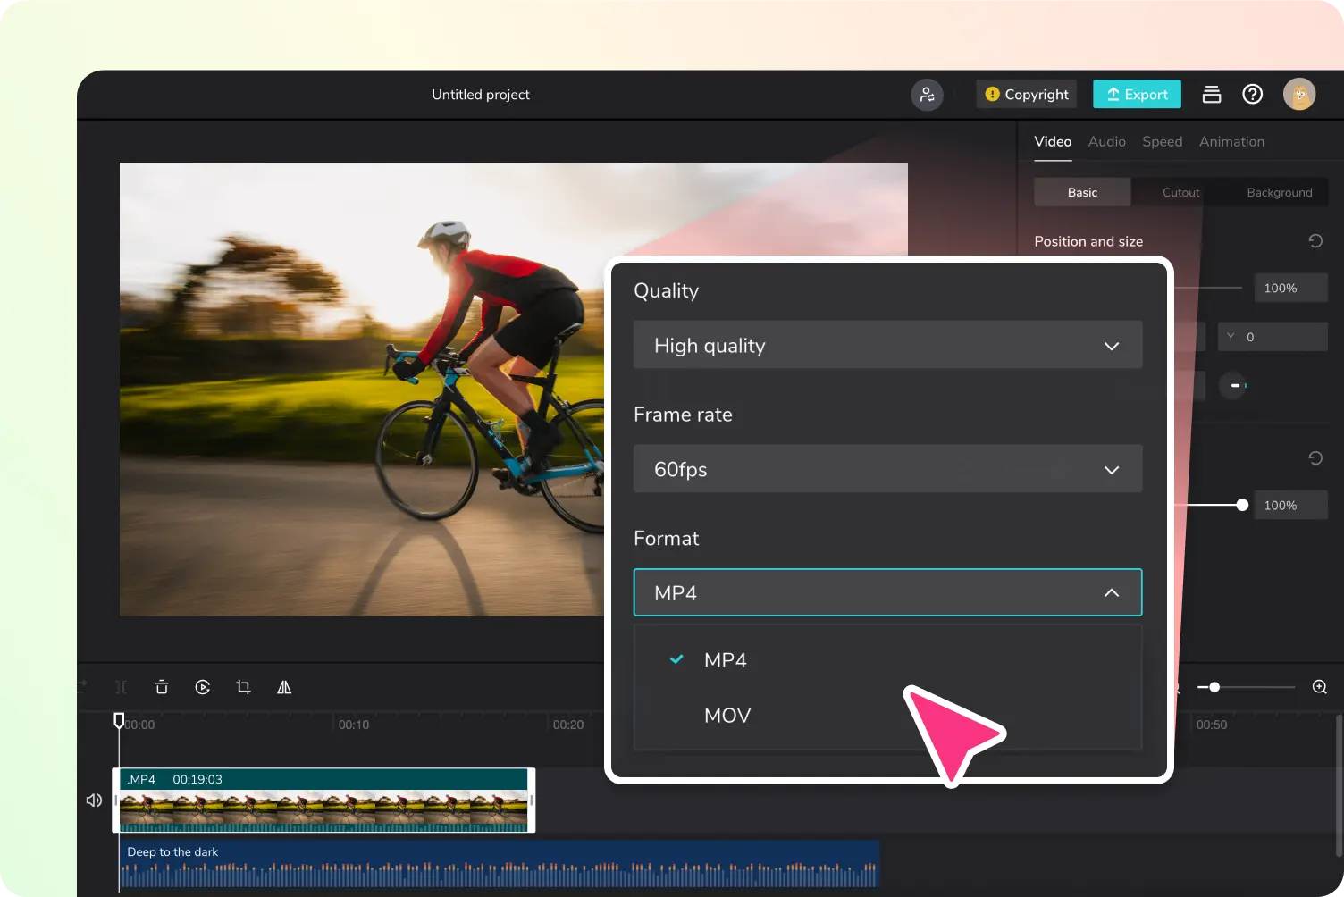
Task: Switch to the Speed tab
Action: pos(1162,141)
